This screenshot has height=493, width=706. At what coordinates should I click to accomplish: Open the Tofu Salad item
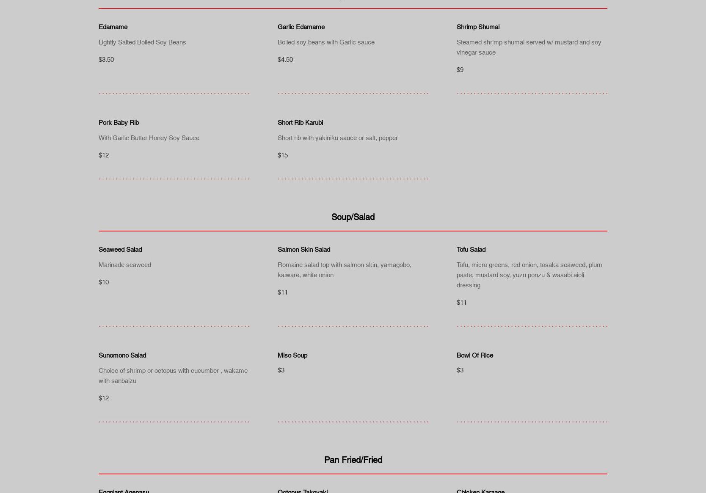click(x=471, y=249)
